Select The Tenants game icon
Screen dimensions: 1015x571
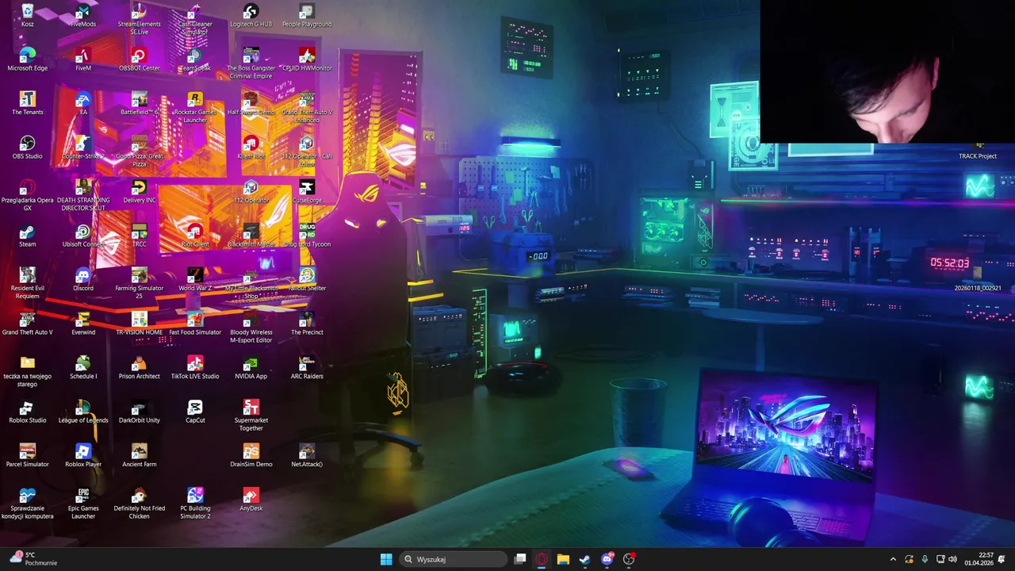pyautogui.click(x=27, y=103)
